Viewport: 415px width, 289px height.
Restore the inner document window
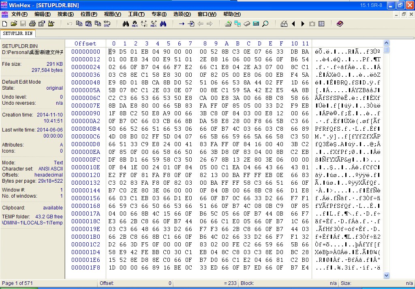404,14
